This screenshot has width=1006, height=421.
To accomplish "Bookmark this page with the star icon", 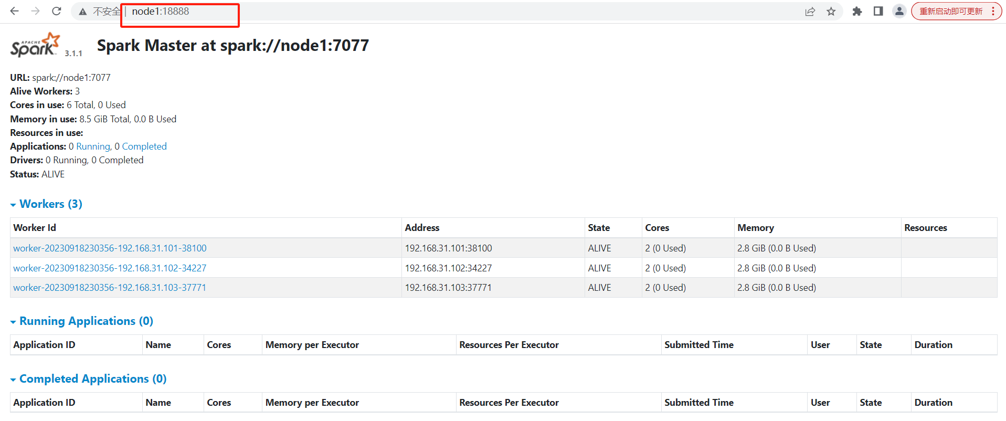I will pyautogui.click(x=831, y=12).
